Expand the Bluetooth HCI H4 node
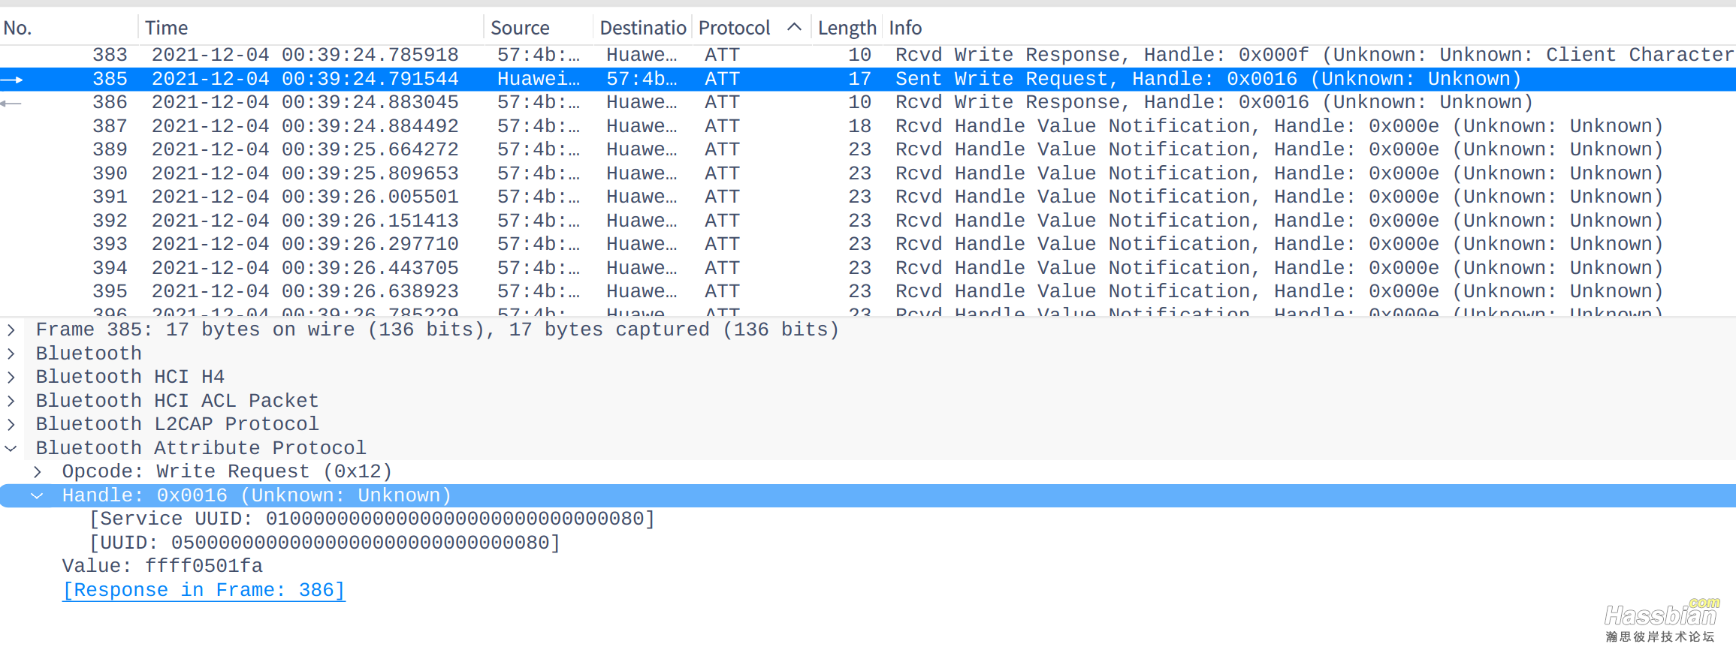 coord(11,377)
